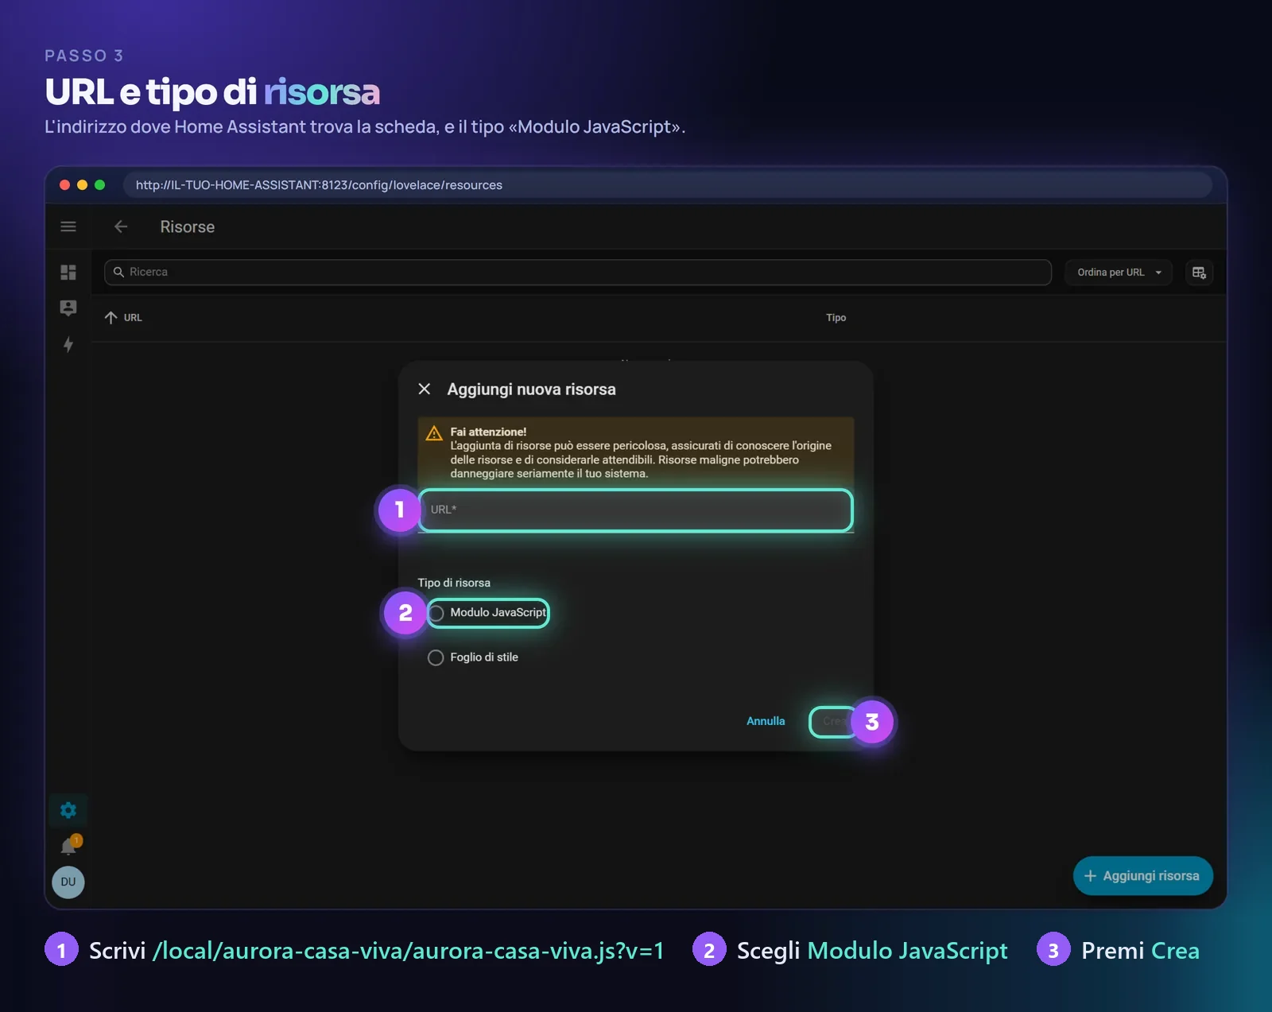This screenshot has width=1272, height=1012.
Task: Go back using the arrow next to Risorse
Action: click(x=121, y=227)
